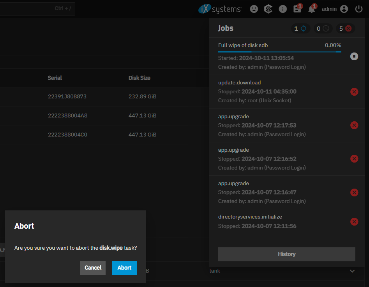
Task: Open the jobs History button
Action: (x=286, y=254)
